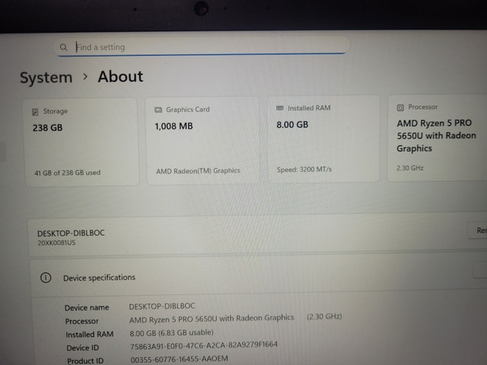
Task: Click the Installed RAM icon
Action: pos(280,108)
